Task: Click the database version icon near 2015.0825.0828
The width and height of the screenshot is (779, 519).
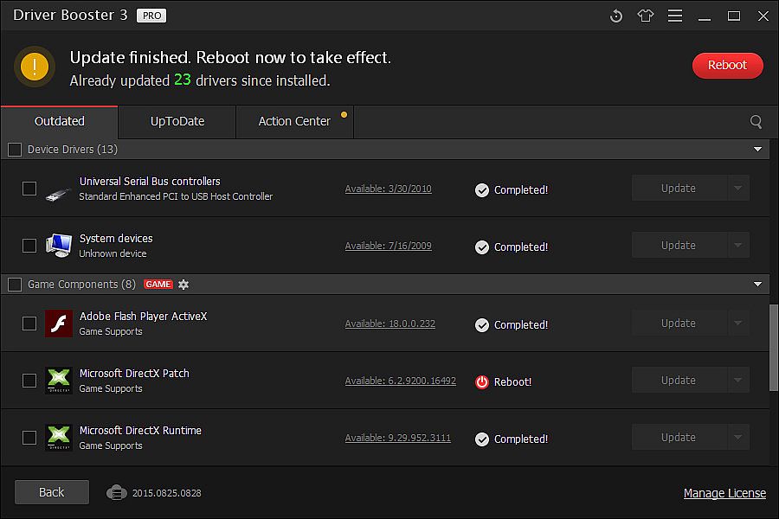Action: [x=117, y=492]
